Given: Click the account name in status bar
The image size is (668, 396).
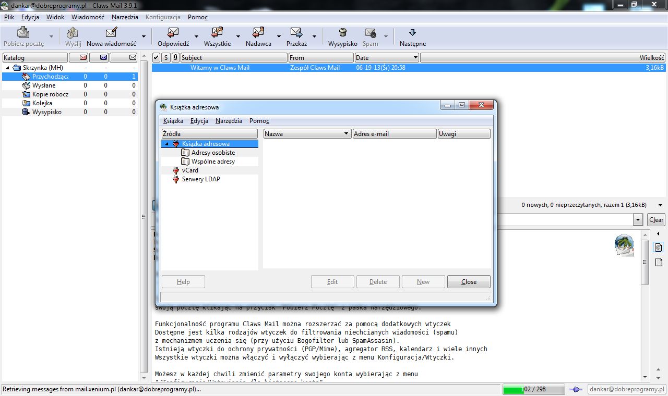Looking at the screenshot, I should (x=626, y=389).
